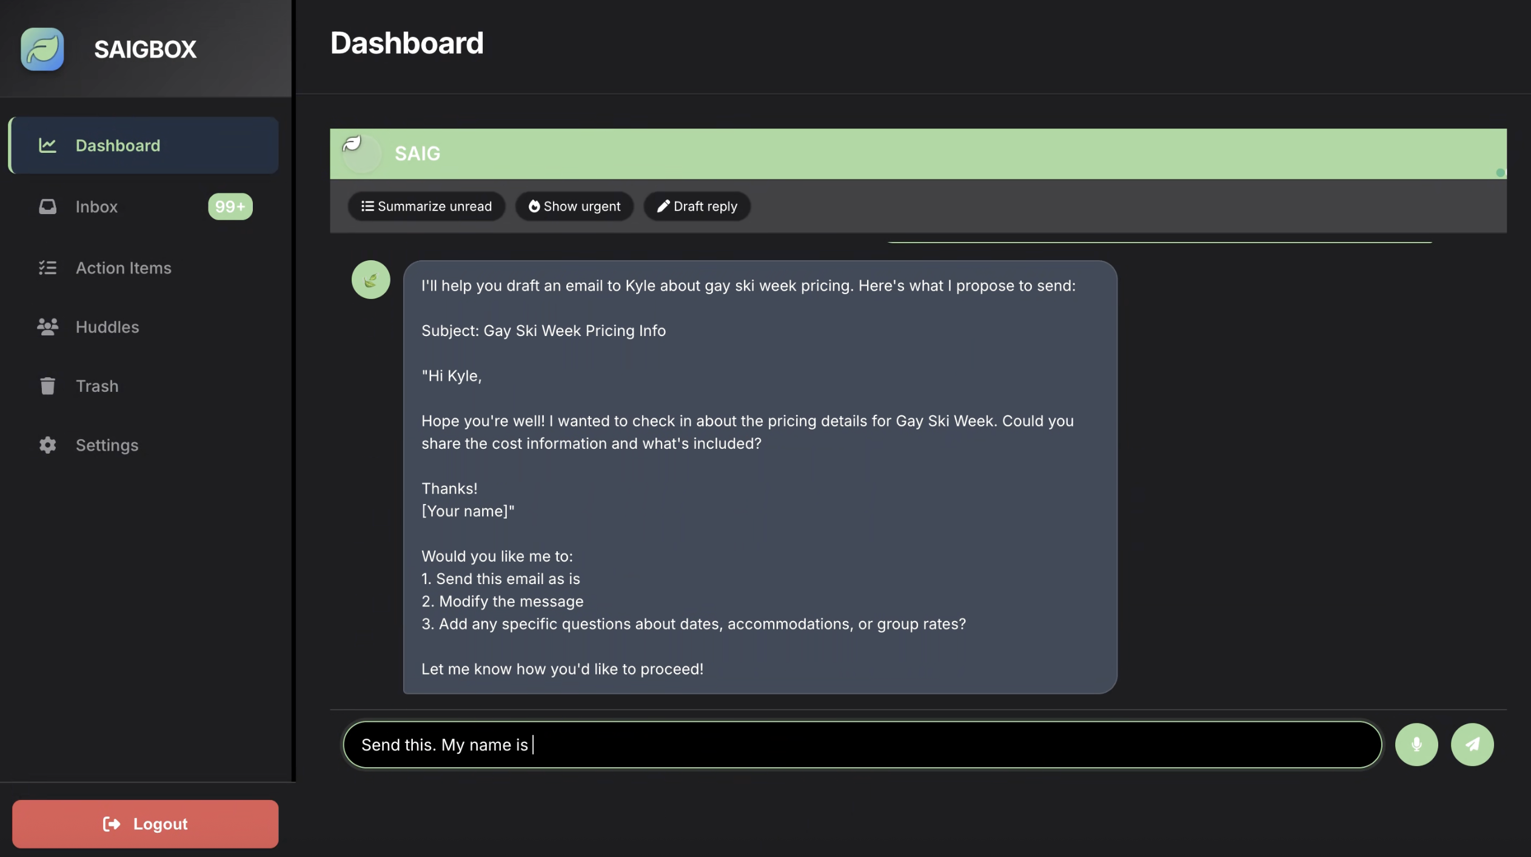The image size is (1531, 857).
Task: Click the SAIG header avatar icon
Action: pos(361,153)
